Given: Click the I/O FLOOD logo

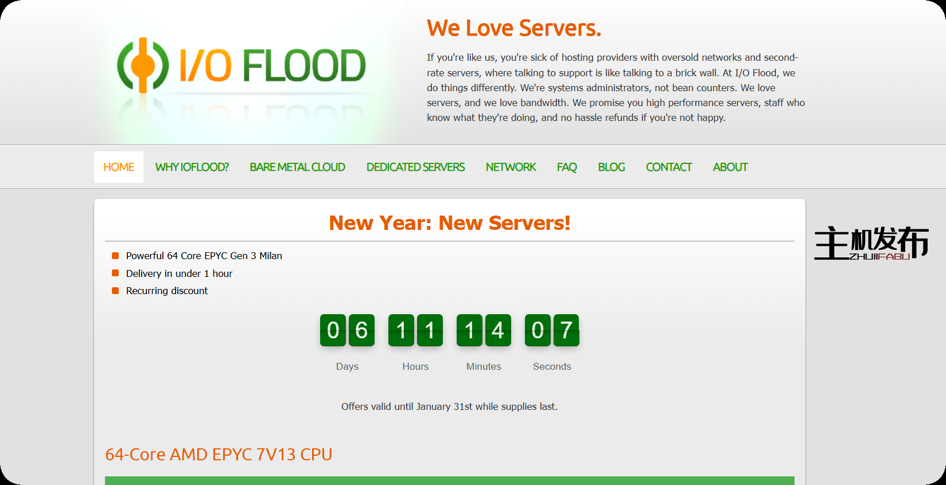Looking at the screenshot, I should [241, 65].
